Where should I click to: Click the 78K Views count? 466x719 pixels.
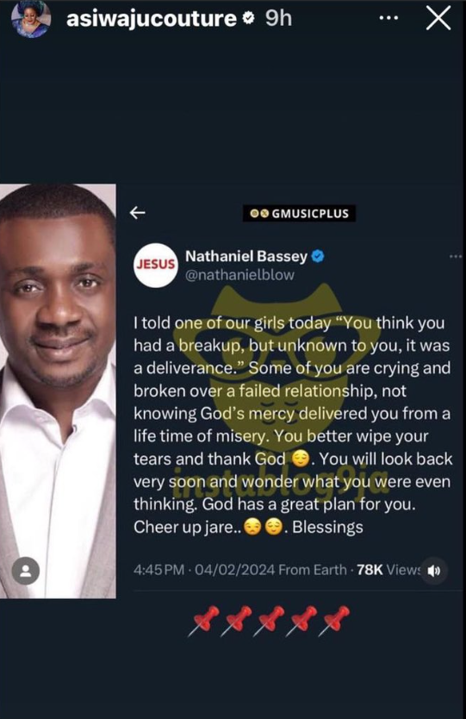(388, 570)
